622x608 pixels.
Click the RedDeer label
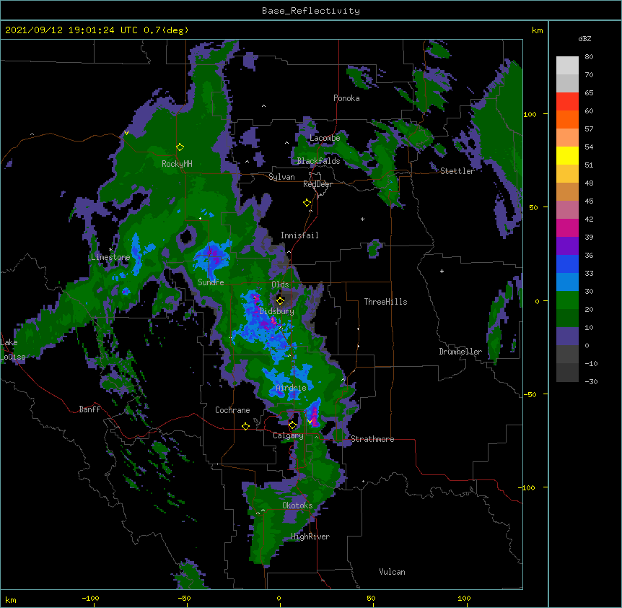click(x=317, y=184)
